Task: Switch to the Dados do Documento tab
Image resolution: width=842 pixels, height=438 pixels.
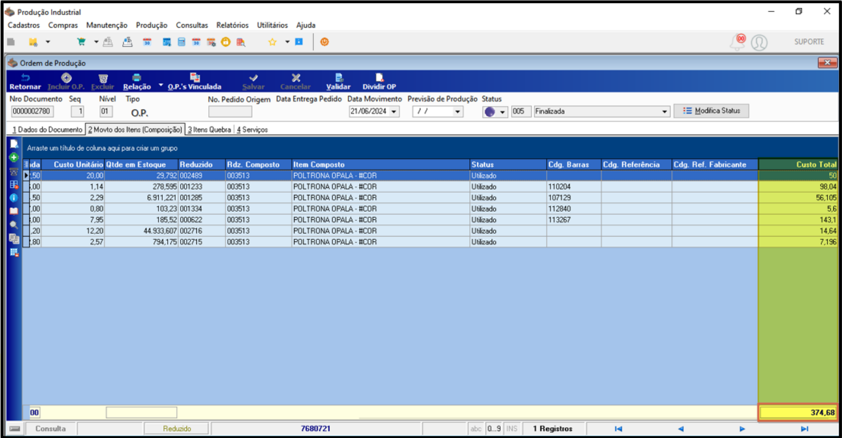Action: pyautogui.click(x=47, y=130)
